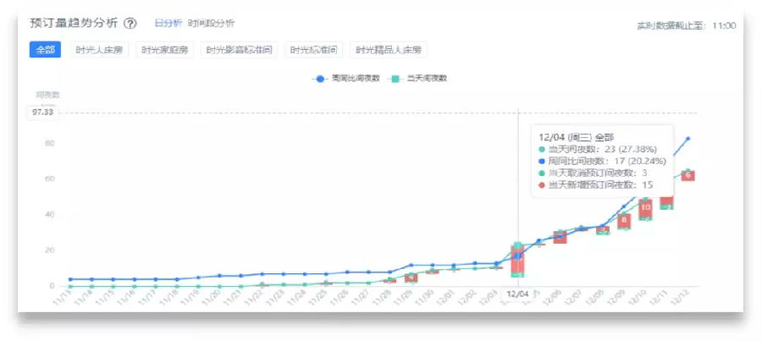Filter the chart by 时光家庭房

pos(165,50)
